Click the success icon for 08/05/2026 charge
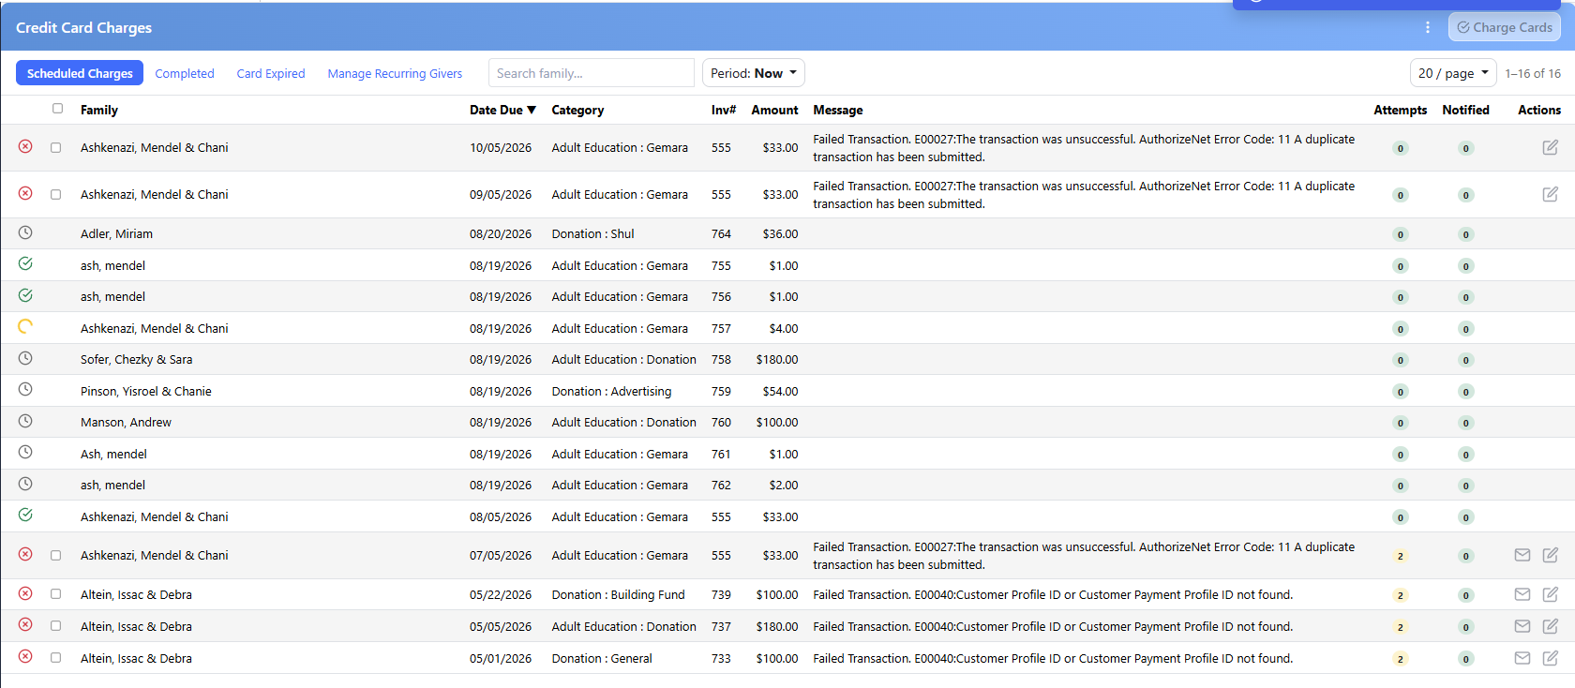 pos(25,515)
